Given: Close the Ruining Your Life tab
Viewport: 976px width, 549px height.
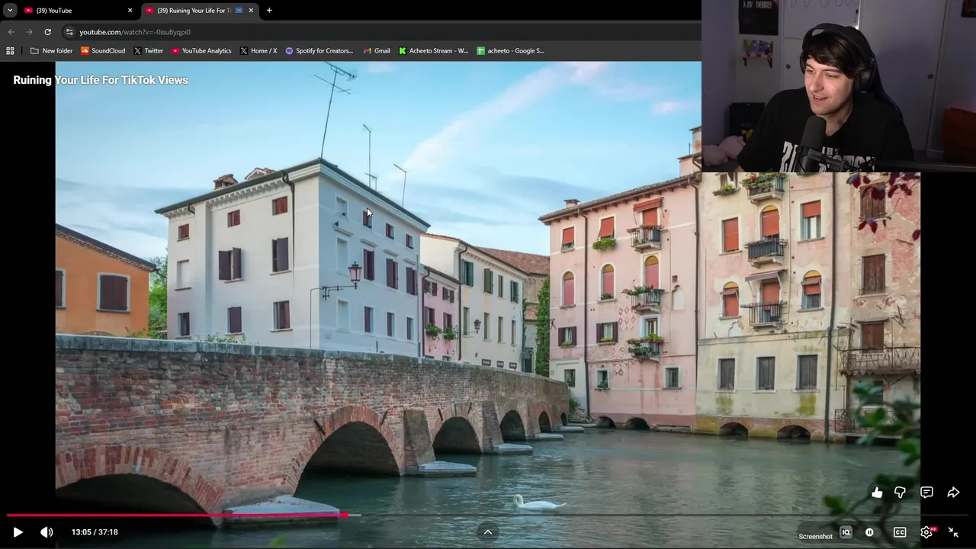Looking at the screenshot, I should pyautogui.click(x=251, y=11).
